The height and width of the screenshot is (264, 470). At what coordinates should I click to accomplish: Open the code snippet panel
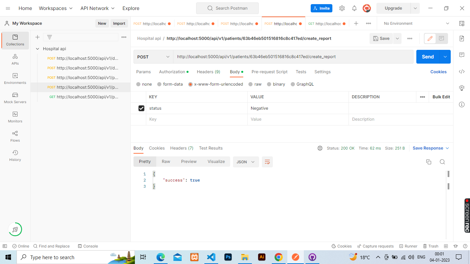pos(462,71)
